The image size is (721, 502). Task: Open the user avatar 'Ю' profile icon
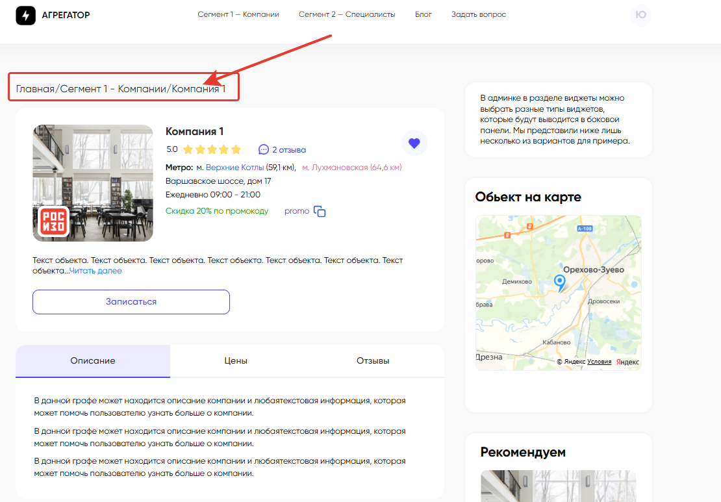click(640, 16)
